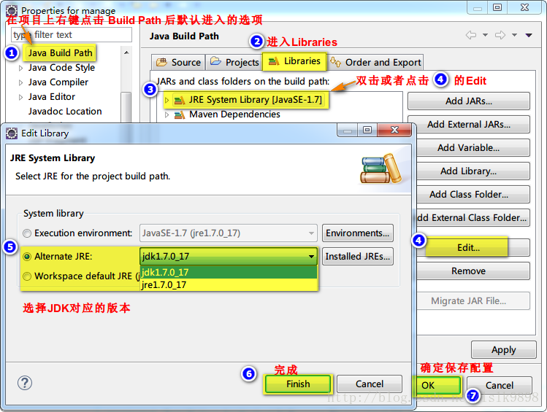This screenshot has height=412, width=547.
Task: Select Execution environment radio button
Action: coord(27,233)
